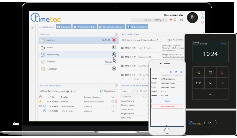
Task: View details of Hofer Christian request
Action: (113, 111)
